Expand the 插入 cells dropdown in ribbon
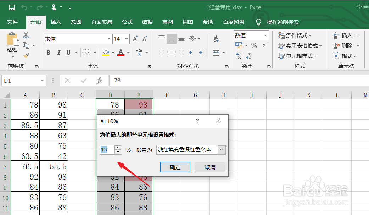The height and width of the screenshot is (215, 369). pyautogui.click(x=358, y=35)
